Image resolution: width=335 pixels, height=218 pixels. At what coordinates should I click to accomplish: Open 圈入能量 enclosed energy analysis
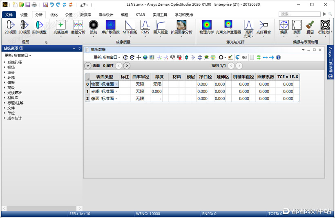(161, 29)
